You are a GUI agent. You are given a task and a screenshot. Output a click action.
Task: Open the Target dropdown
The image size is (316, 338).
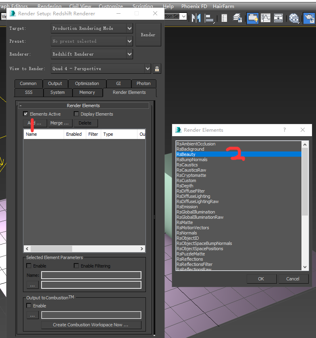click(x=91, y=29)
